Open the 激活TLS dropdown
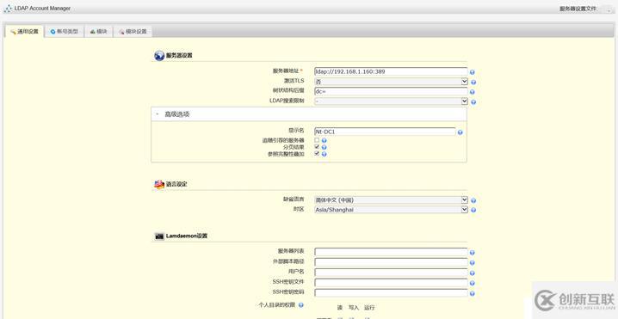This screenshot has height=319, width=618. 391,82
